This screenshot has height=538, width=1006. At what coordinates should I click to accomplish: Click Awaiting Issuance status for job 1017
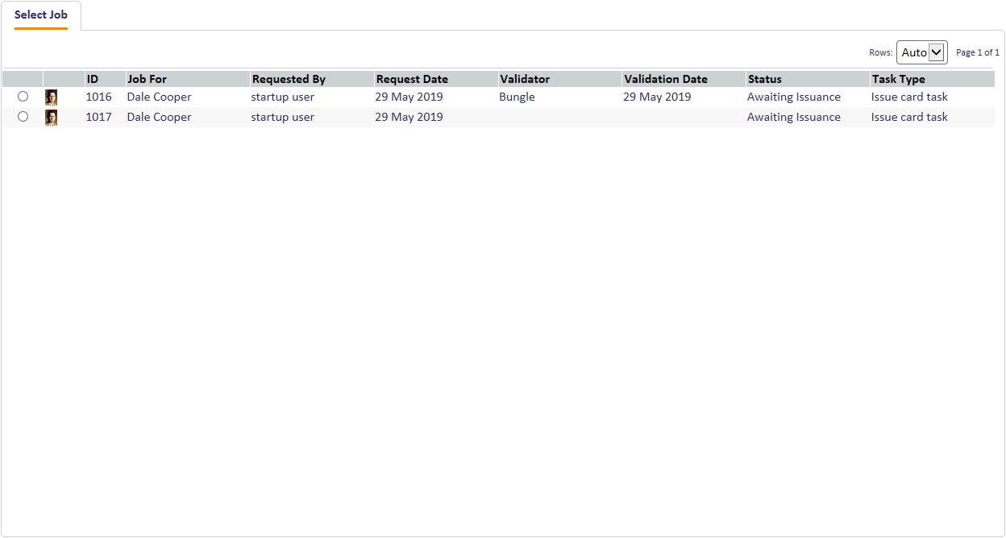(x=793, y=117)
